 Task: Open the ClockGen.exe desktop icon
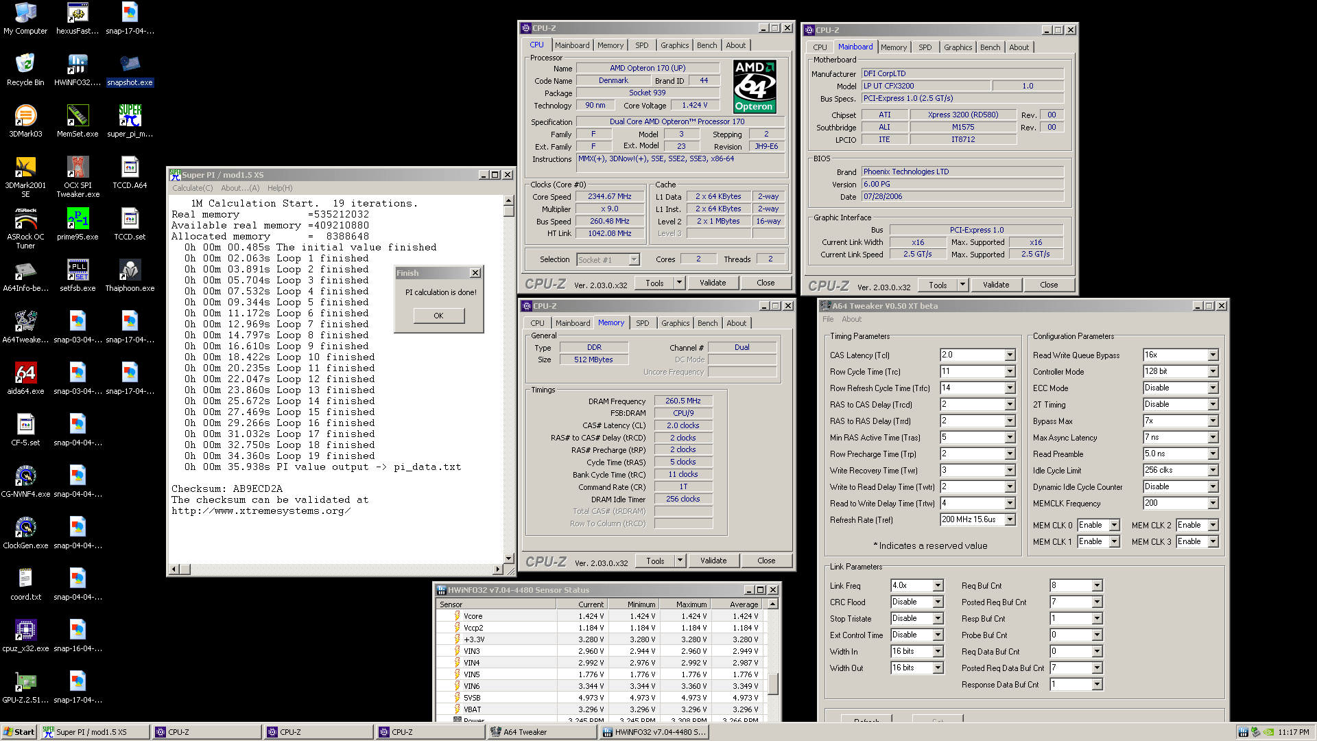(x=25, y=528)
